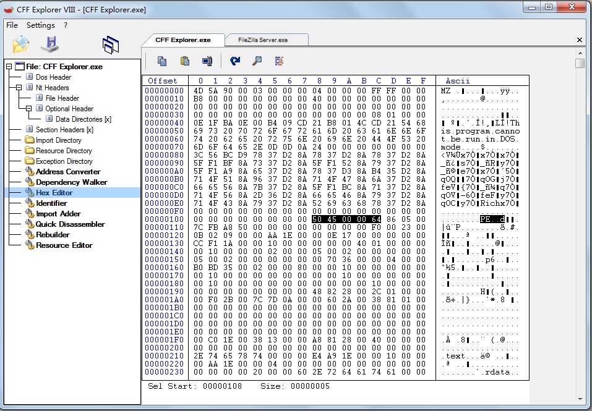Click the blue undo arrow icon
This screenshot has height=411, width=592.
pos(235,61)
